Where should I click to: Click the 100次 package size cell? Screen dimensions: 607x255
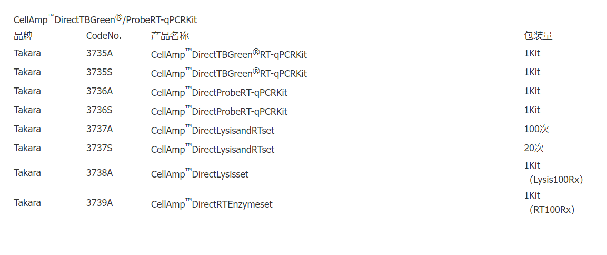[x=536, y=129]
